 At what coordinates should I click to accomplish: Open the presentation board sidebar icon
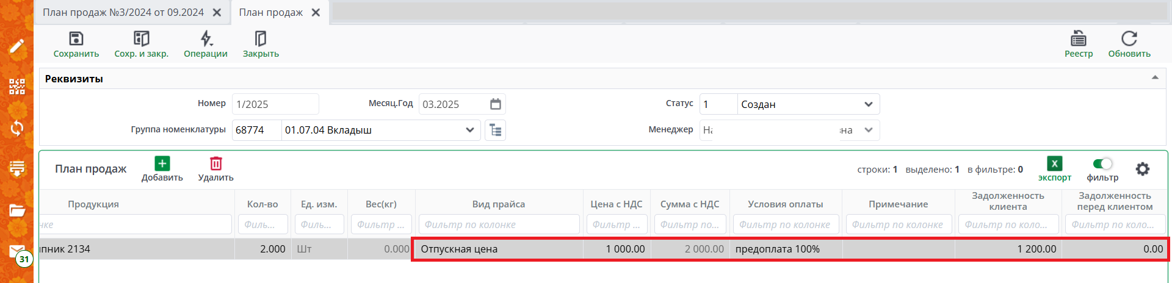pyautogui.click(x=17, y=168)
